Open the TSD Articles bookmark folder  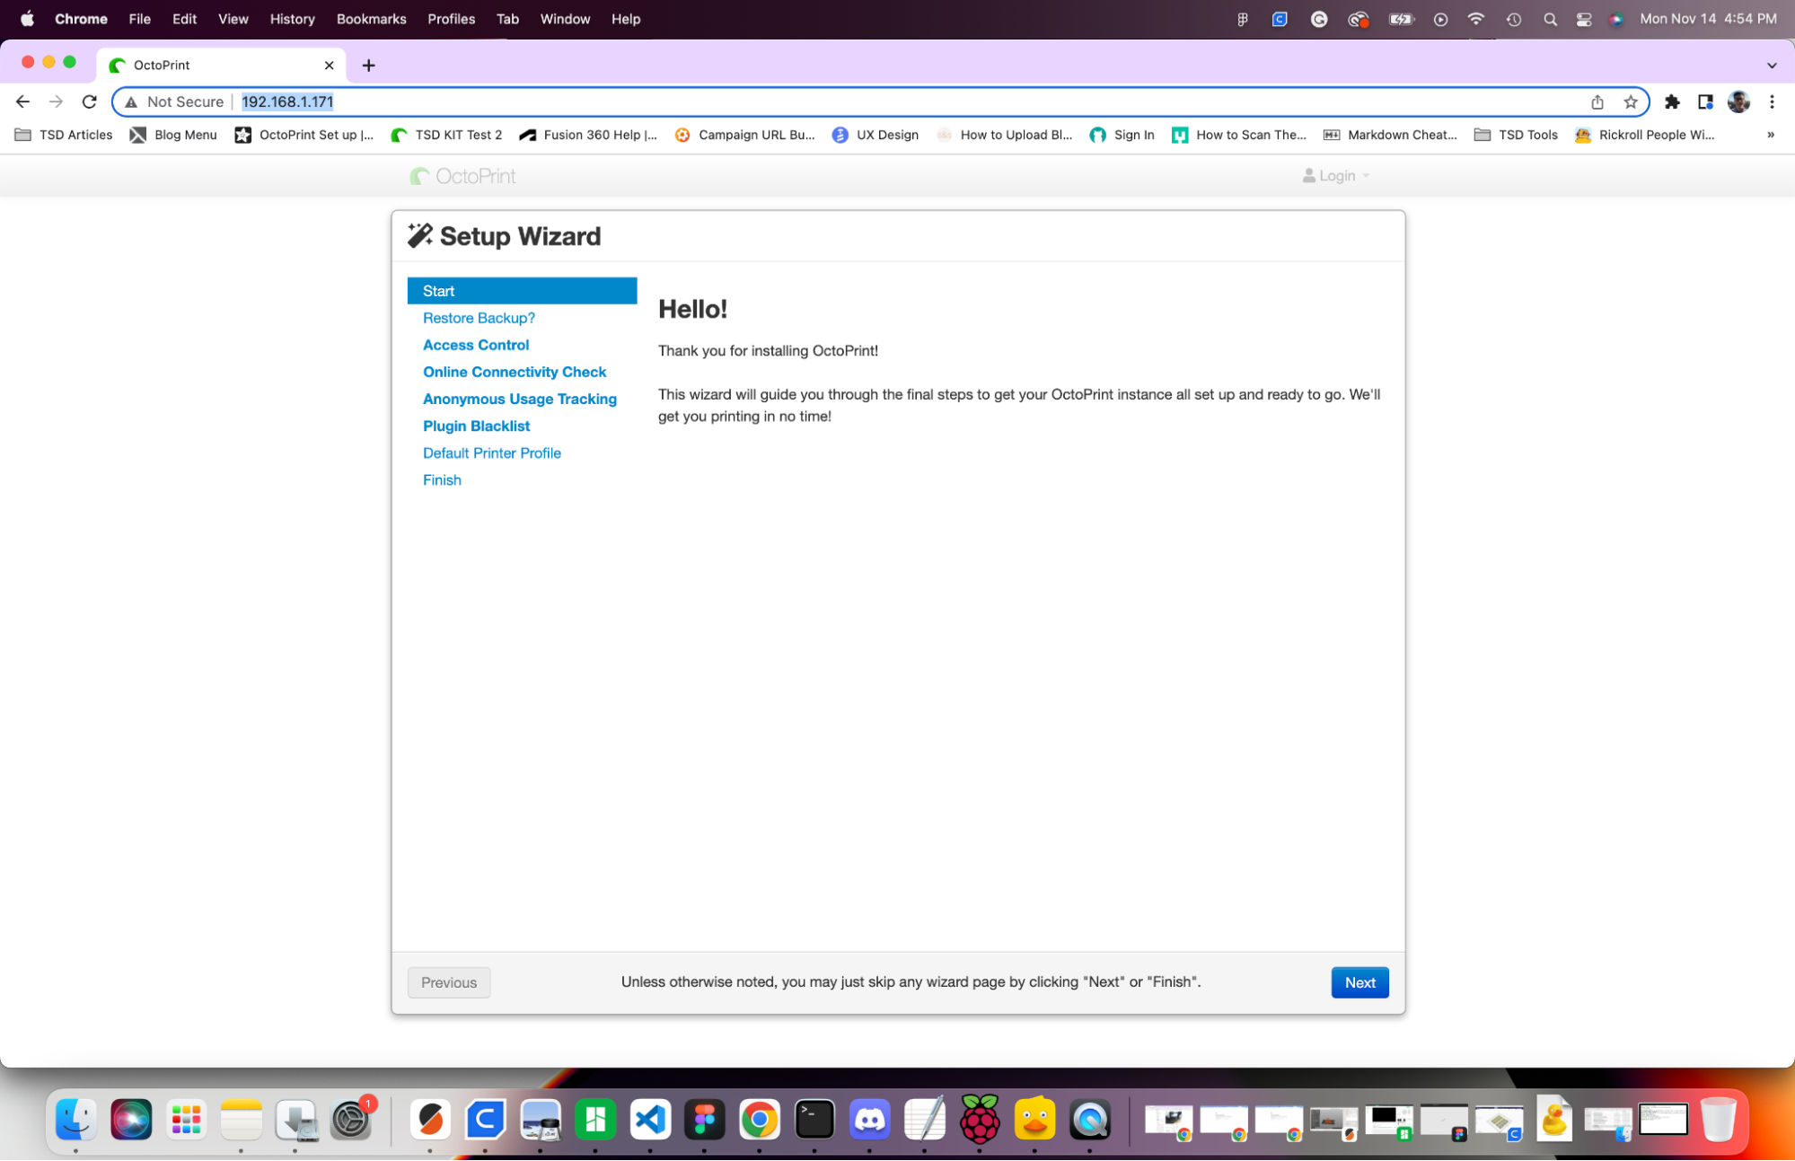pyautogui.click(x=64, y=135)
